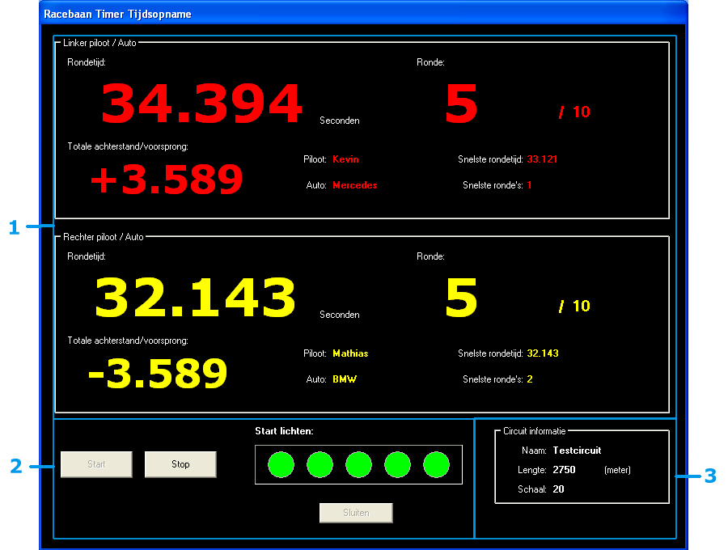Click the Stop button

tap(180, 464)
